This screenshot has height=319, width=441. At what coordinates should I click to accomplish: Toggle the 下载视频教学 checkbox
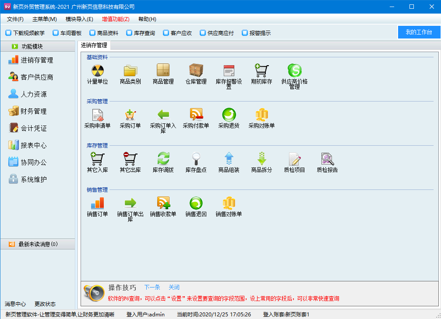(8, 33)
